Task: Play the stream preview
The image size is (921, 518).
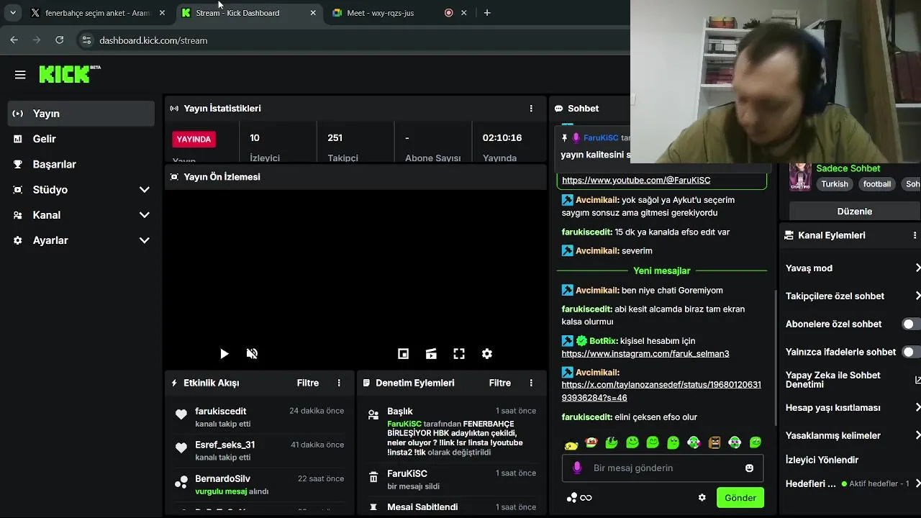Action: pos(224,354)
